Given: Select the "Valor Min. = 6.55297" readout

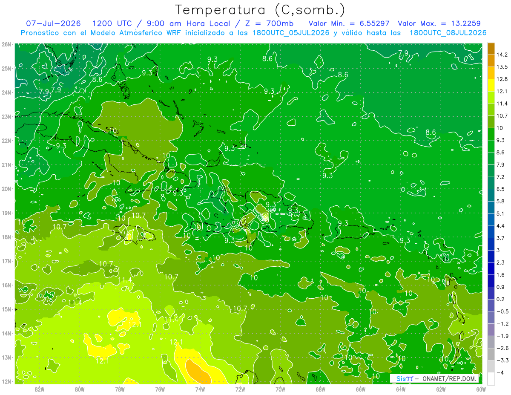Looking at the screenshot, I should 349,23.
